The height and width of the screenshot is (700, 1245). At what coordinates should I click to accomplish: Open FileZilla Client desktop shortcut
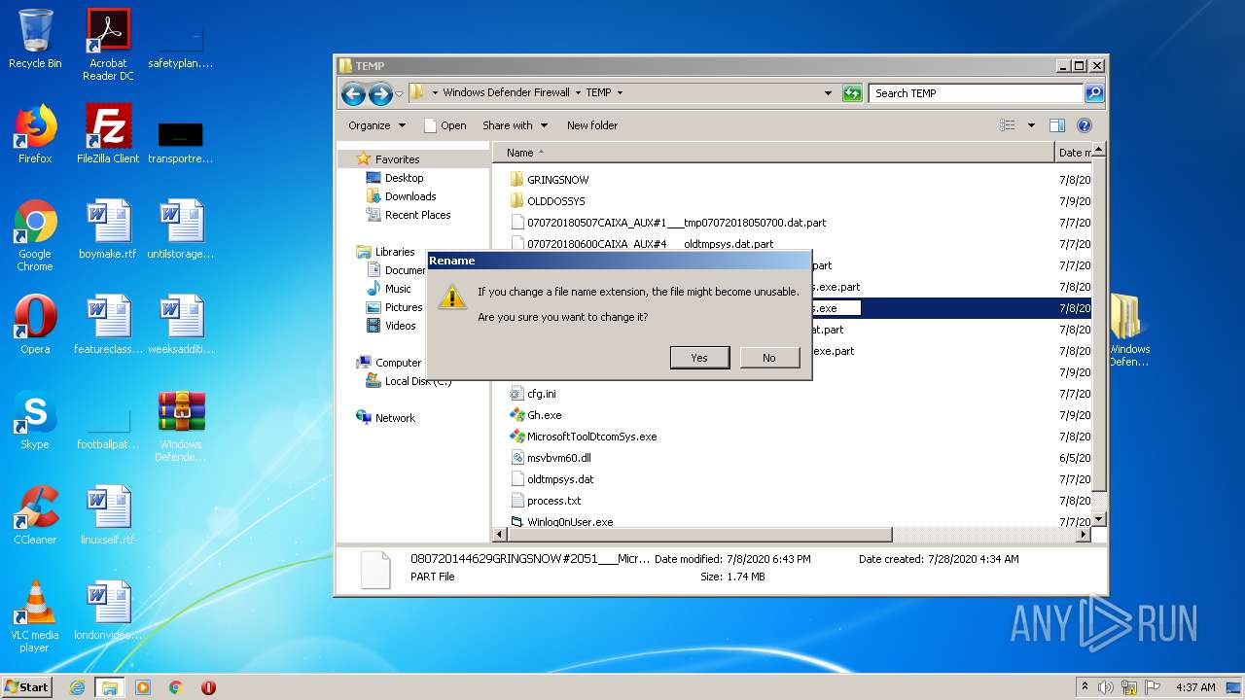[108, 134]
